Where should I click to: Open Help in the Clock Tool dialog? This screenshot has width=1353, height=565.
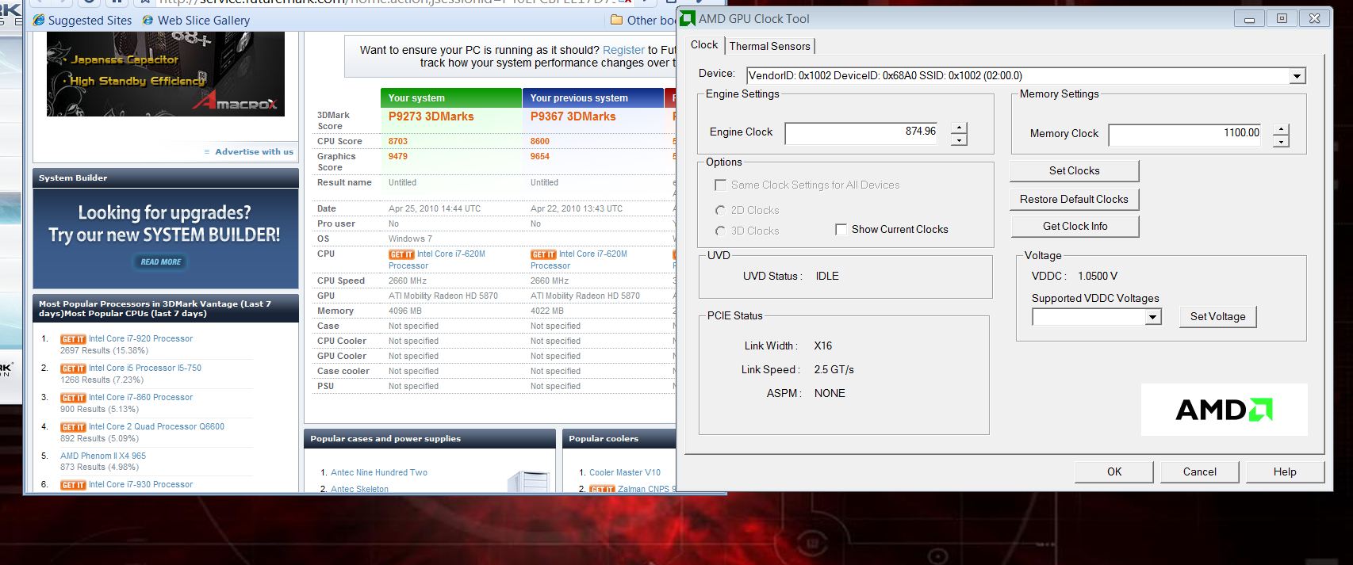(x=1285, y=471)
